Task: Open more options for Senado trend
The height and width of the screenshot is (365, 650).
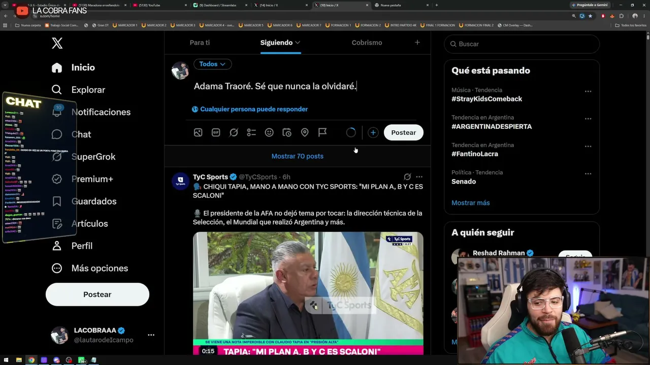Action: 588,173
